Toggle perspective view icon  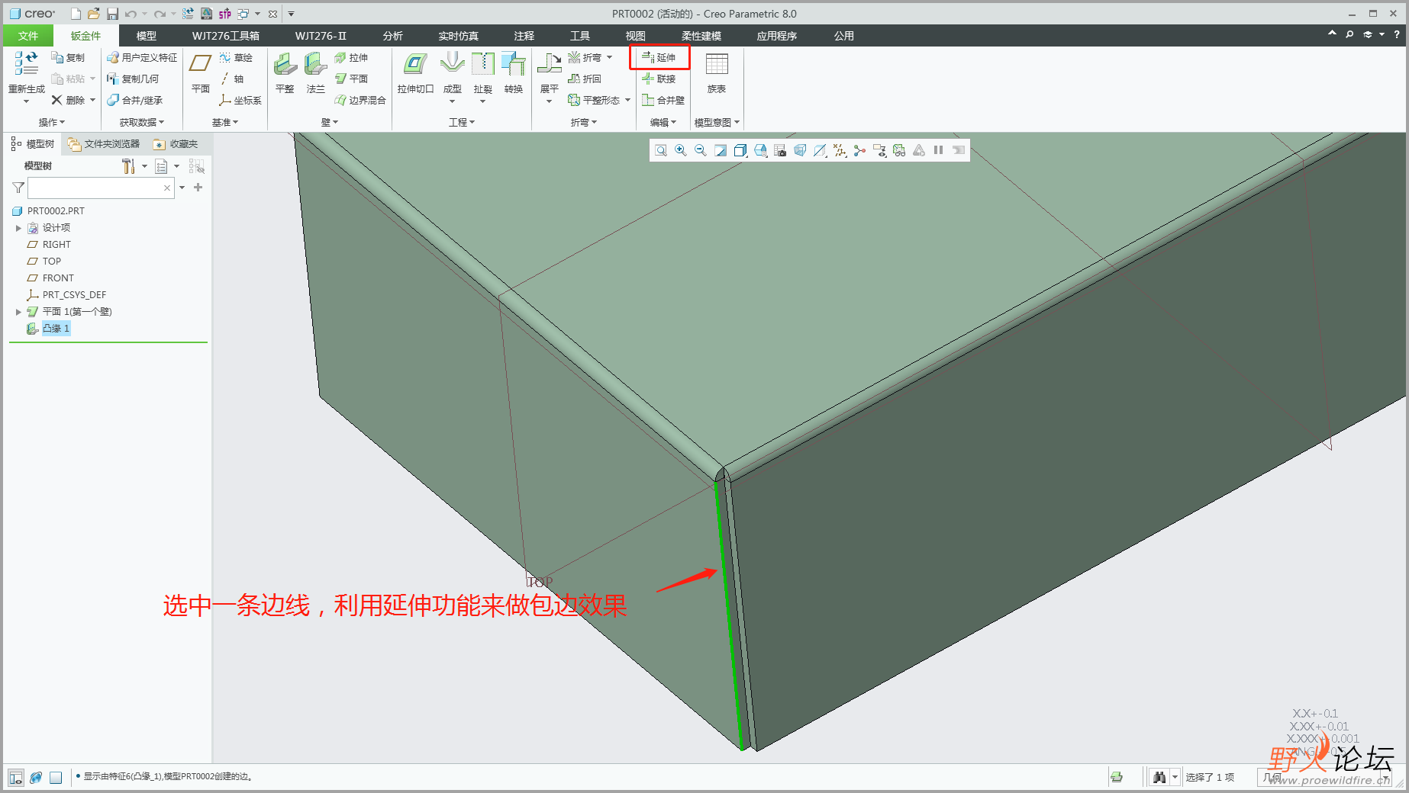pyautogui.click(x=800, y=151)
